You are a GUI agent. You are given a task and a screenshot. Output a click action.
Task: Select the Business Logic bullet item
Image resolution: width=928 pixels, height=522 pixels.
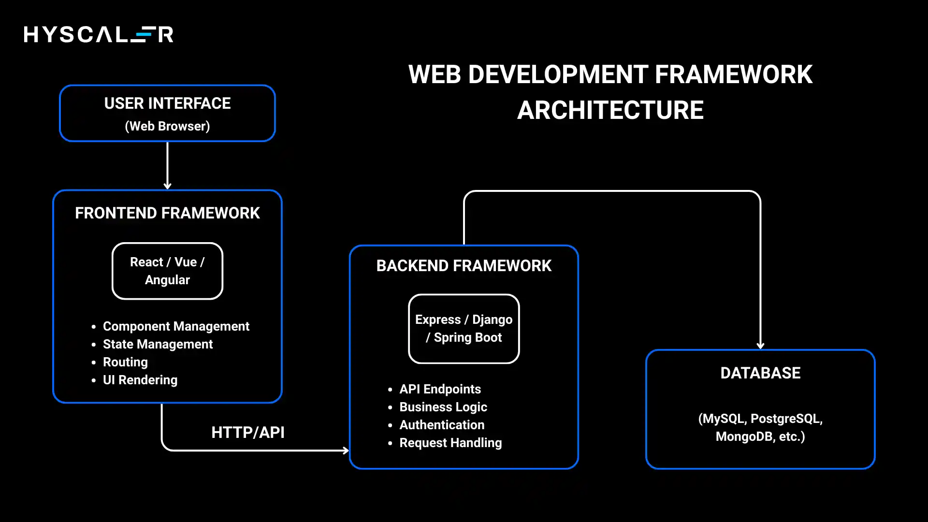tap(443, 407)
